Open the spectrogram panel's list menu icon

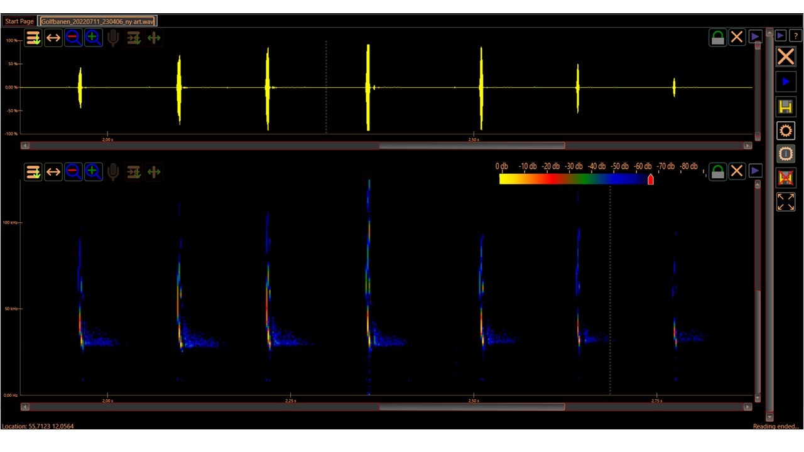(33, 172)
